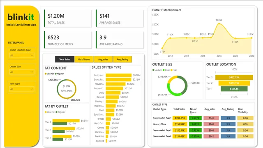Viewport: 263px width, 148px height.
Task: Click the Tier 1 $336.4K funnel bar
Action: pos(234,89)
